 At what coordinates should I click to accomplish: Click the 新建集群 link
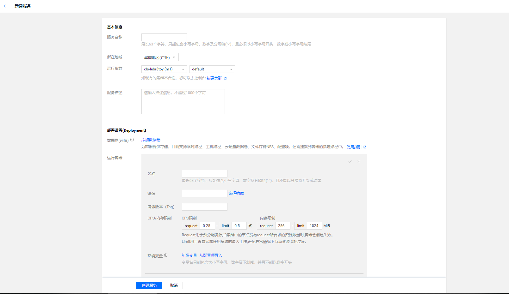214,78
